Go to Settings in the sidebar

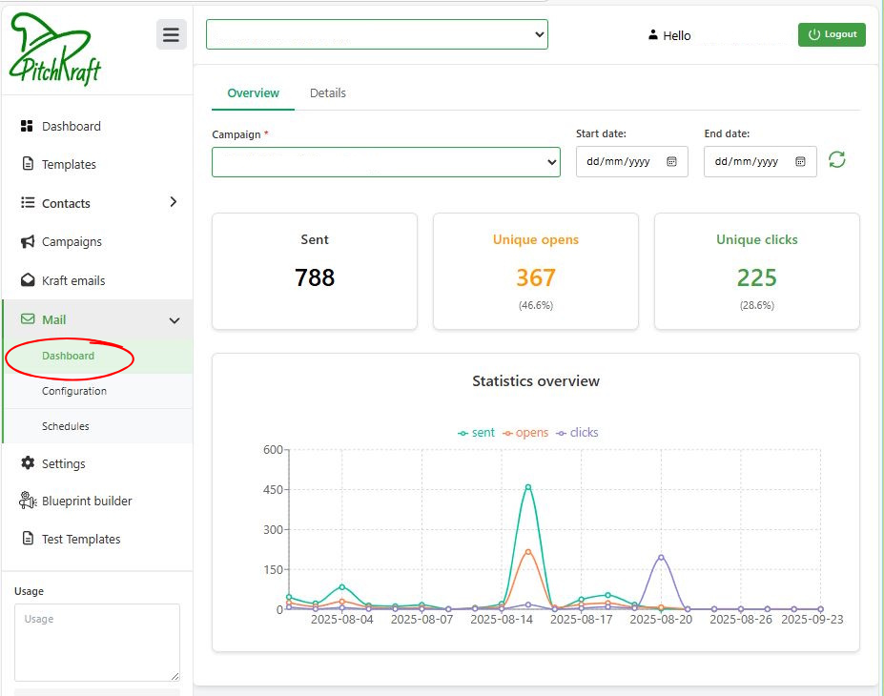coord(63,464)
